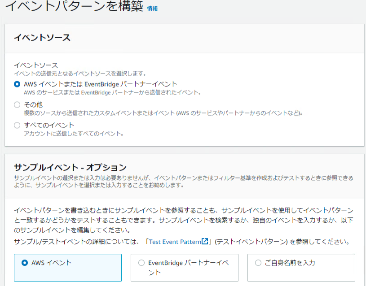Select the すべてのイベント radio option
366x286 pixels.
pyautogui.click(x=17, y=126)
